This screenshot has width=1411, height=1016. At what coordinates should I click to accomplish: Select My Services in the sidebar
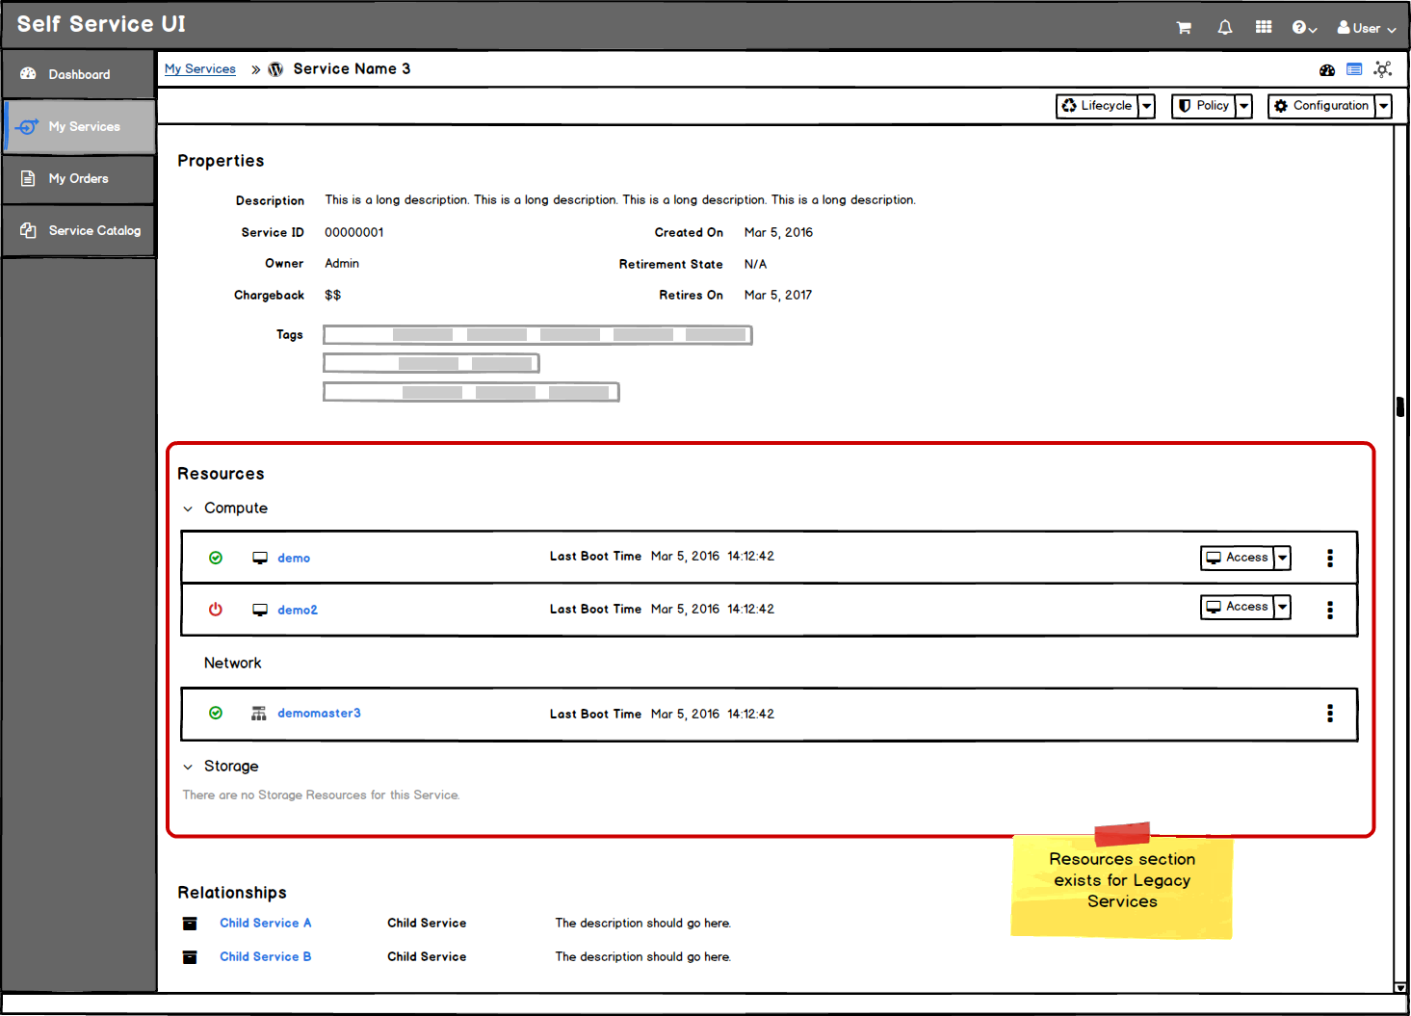pos(78,126)
